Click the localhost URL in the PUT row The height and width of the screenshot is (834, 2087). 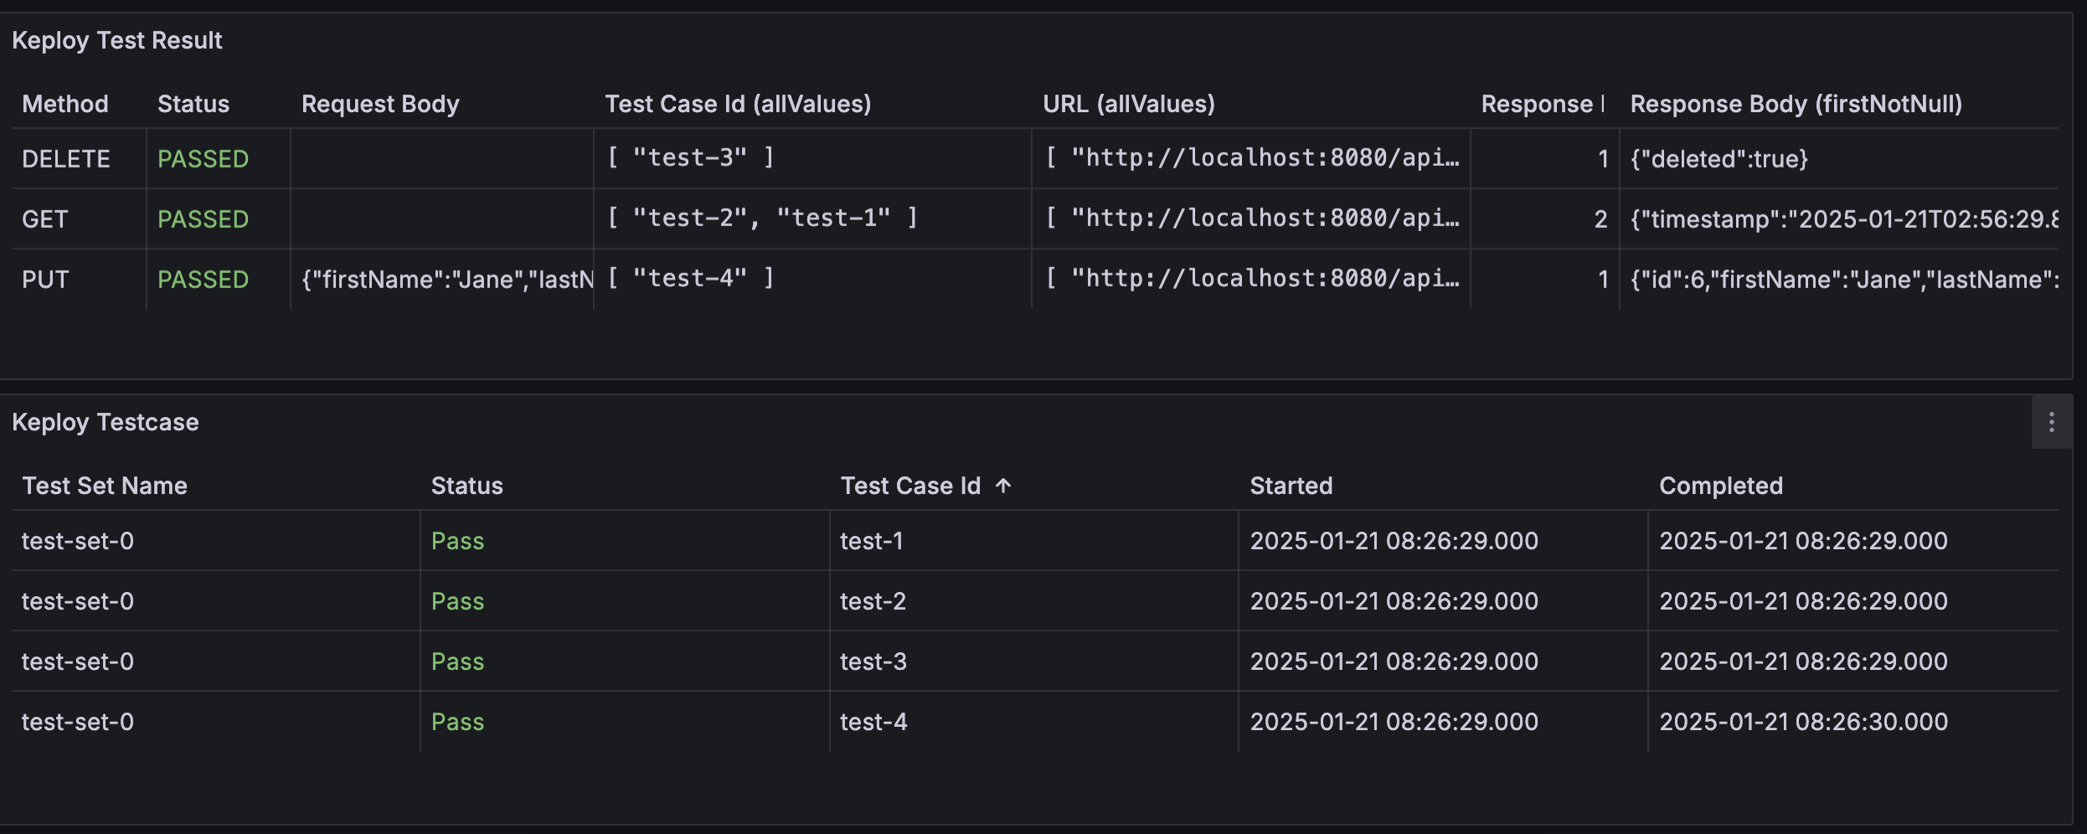[1253, 278]
